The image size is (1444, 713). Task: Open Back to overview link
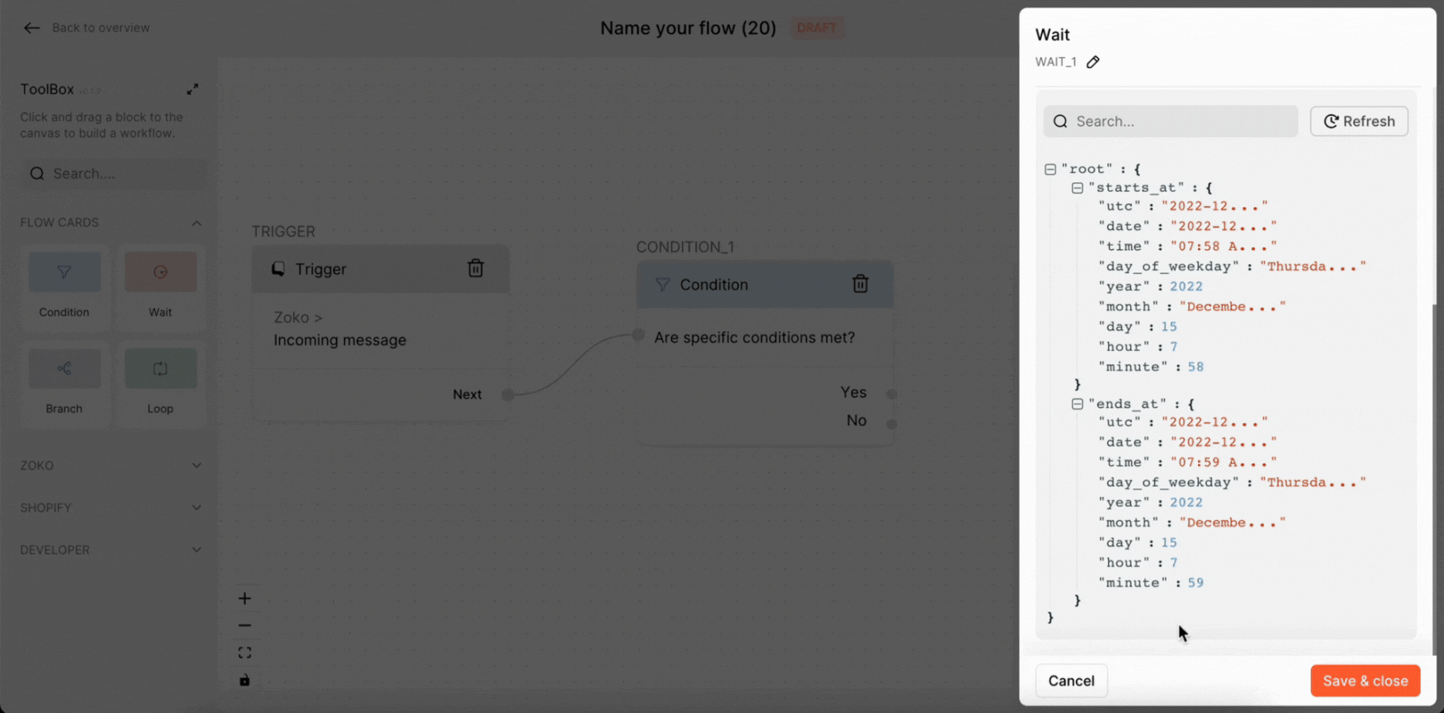pyautogui.click(x=101, y=28)
